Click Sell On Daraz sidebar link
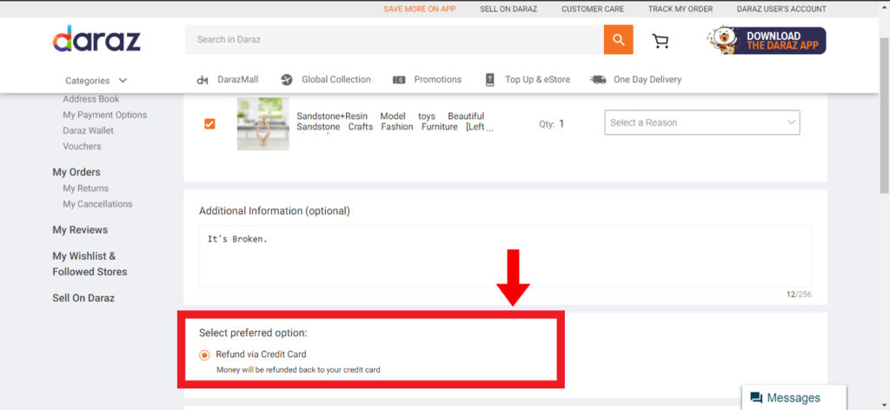Screen dimensions: 890x410 [83, 298]
